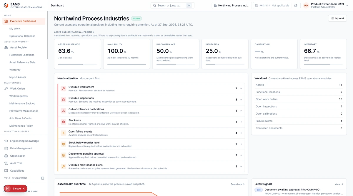Screen dimensions: 353x196
Task: Select Job Plans & Crafts in sidebar
Action: 20,118
